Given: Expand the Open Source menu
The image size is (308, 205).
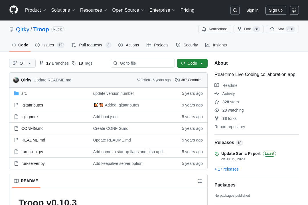Looking at the screenshot, I should pos(128,10).
